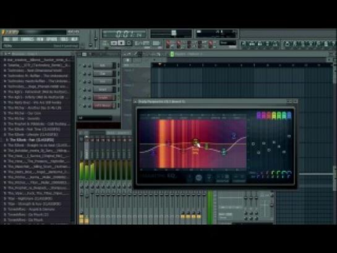Viewport: 337px width, 253px height.
Task: Open the Playlist options menu arrow
Action: 126,54
